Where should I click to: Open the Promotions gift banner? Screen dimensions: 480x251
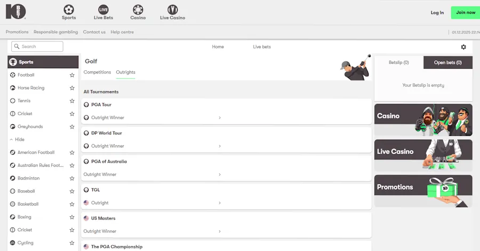423,191
